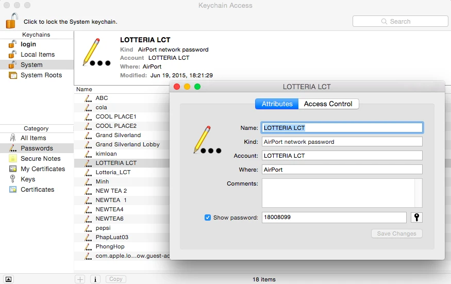This screenshot has height=284, width=451.
Task: Select the Secure Notes category
Action: (x=40, y=159)
